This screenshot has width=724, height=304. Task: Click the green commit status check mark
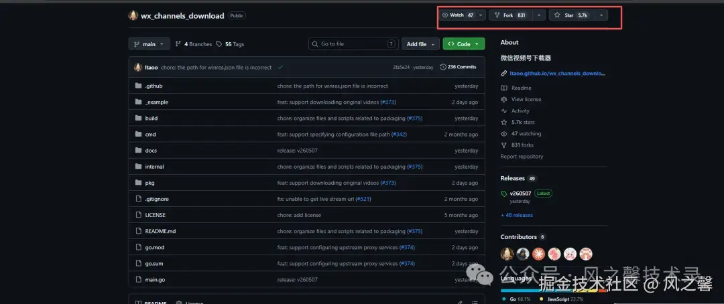280,68
